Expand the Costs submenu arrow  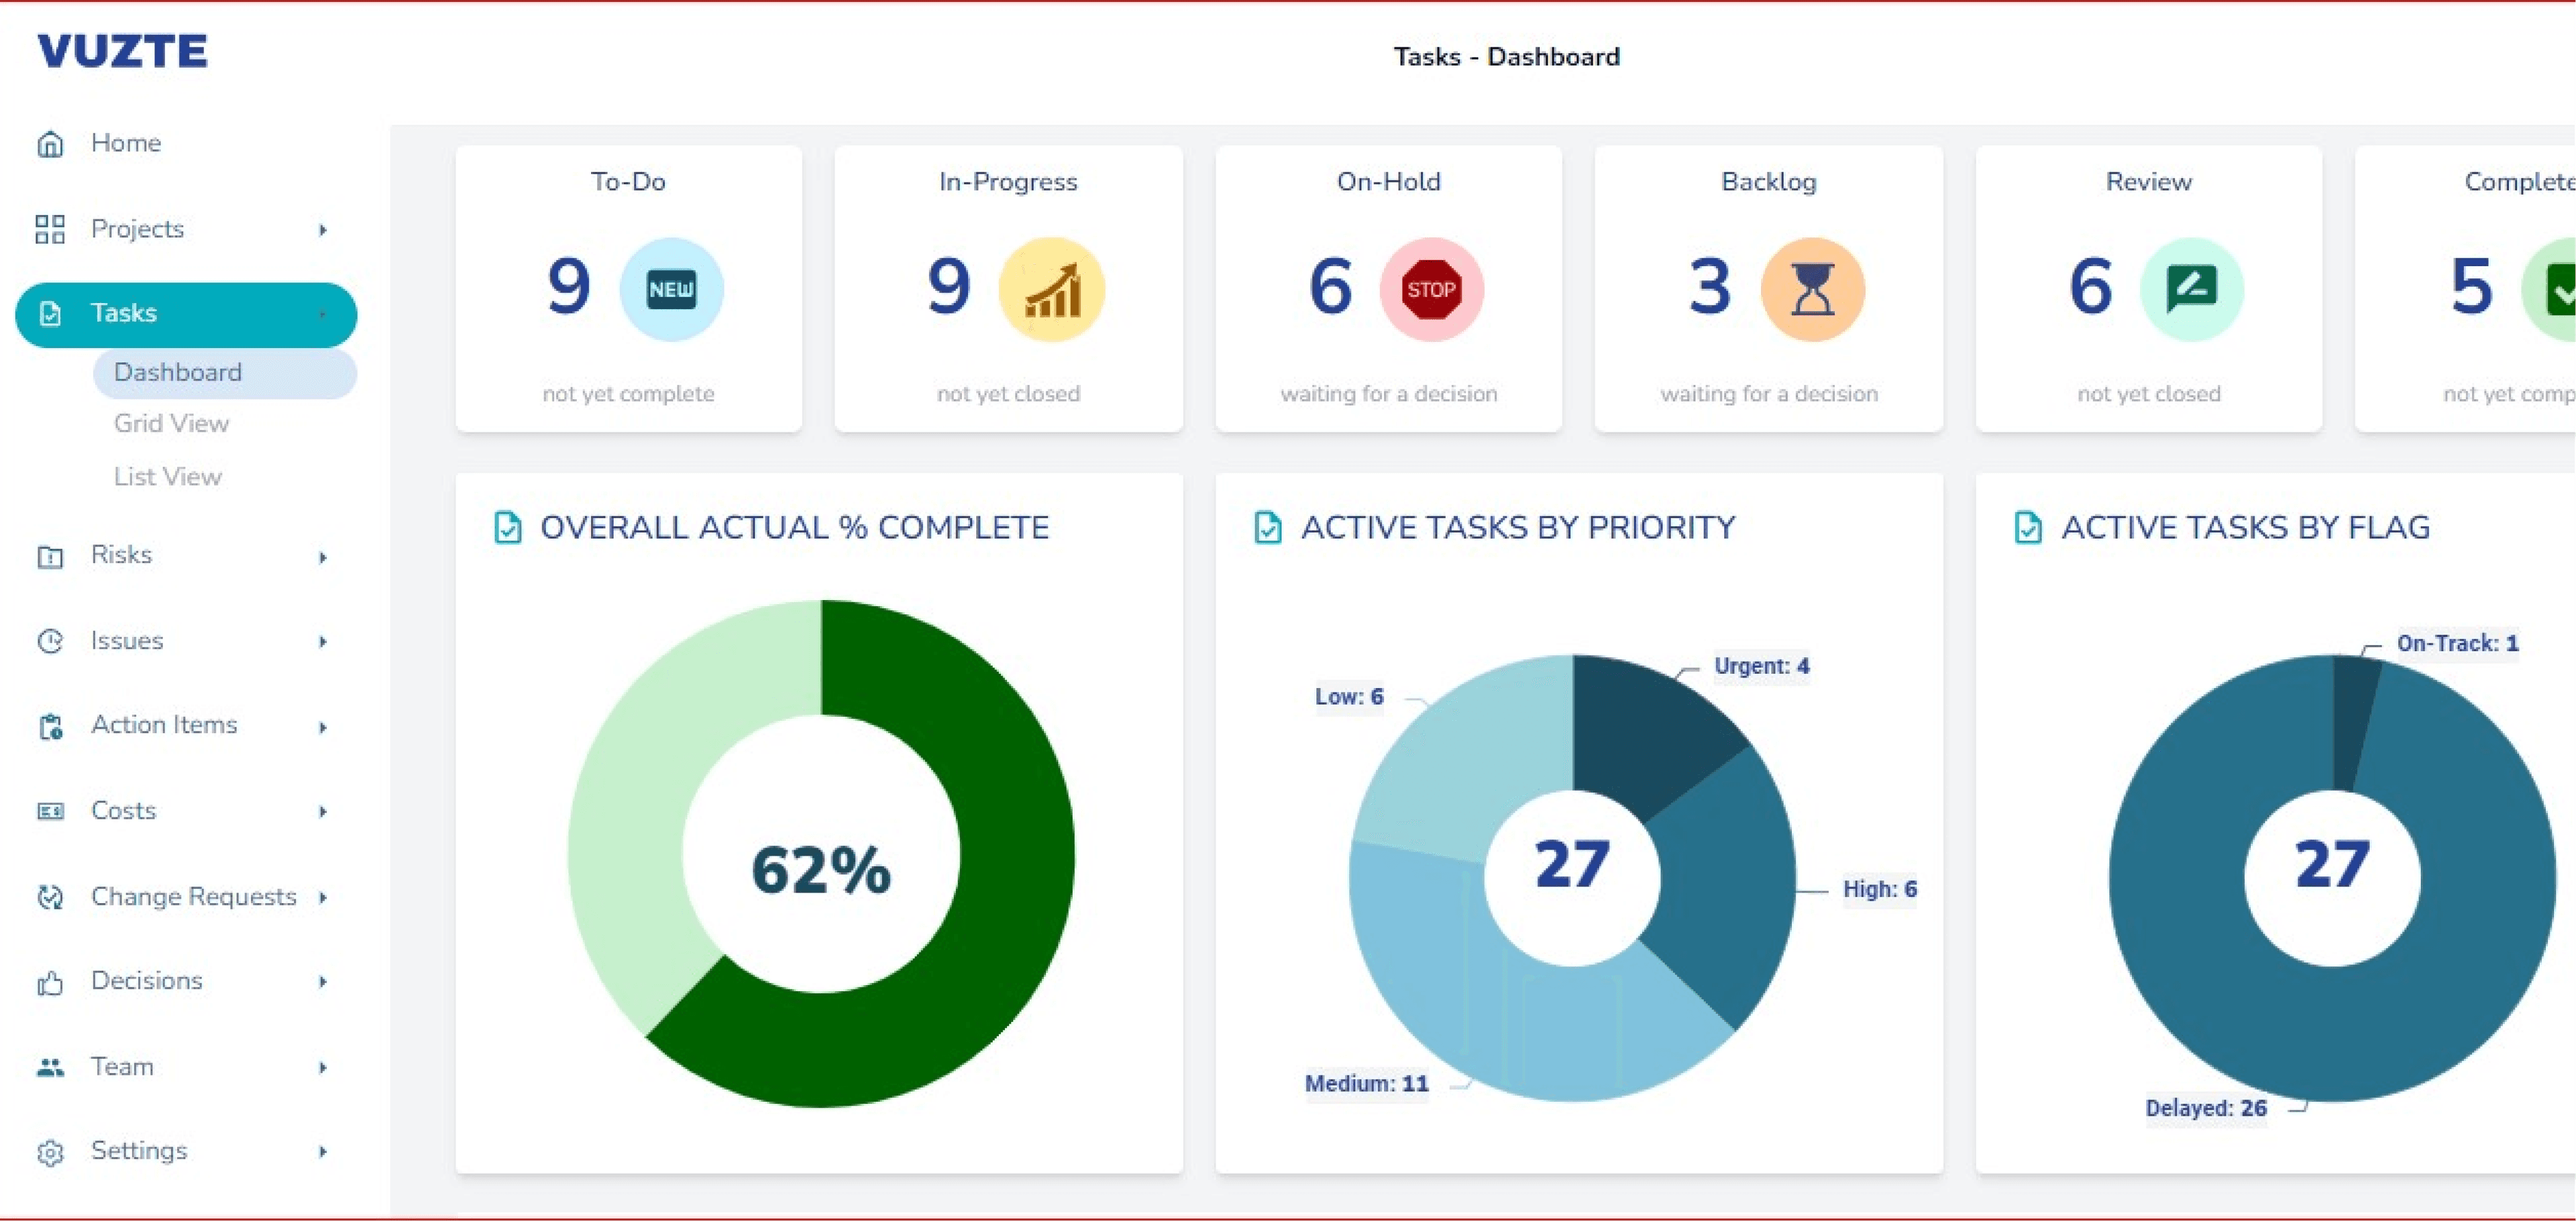click(323, 811)
